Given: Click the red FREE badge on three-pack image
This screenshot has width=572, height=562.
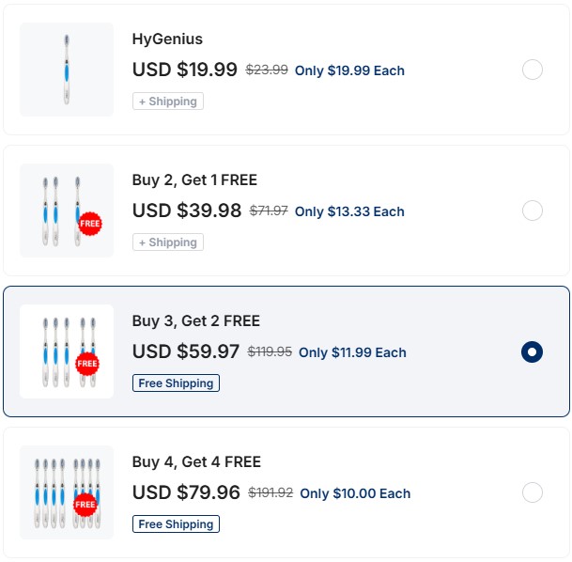Looking at the screenshot, I should coord(89,225).
